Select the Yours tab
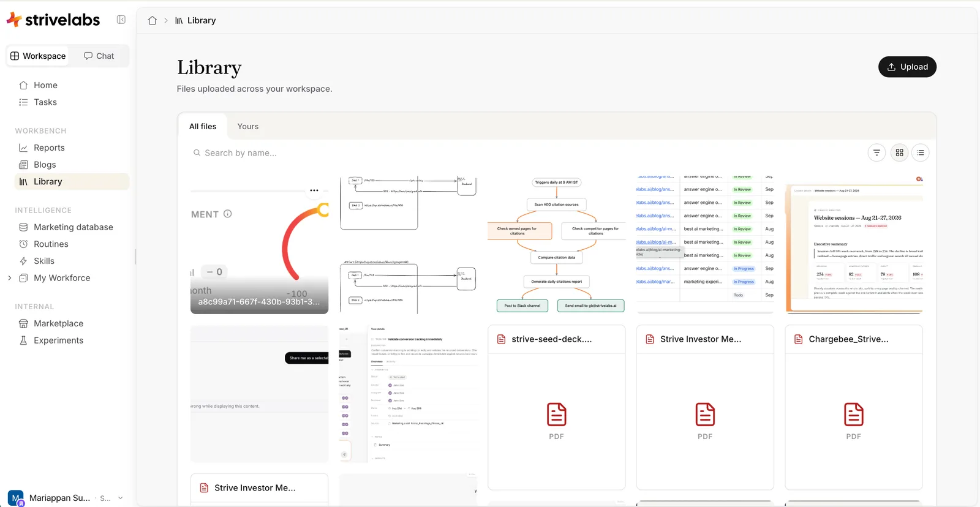 pyautogui.click(x=248, y=127)
